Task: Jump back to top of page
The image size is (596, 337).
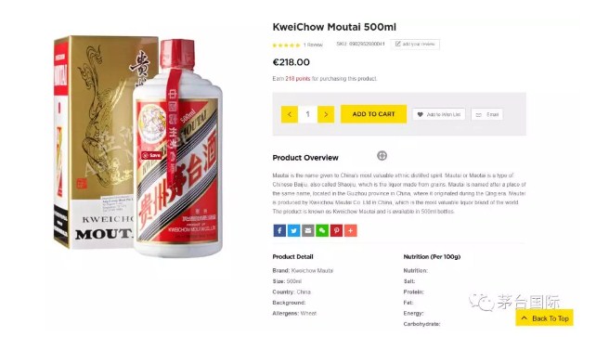Action: tap(544, 318)
